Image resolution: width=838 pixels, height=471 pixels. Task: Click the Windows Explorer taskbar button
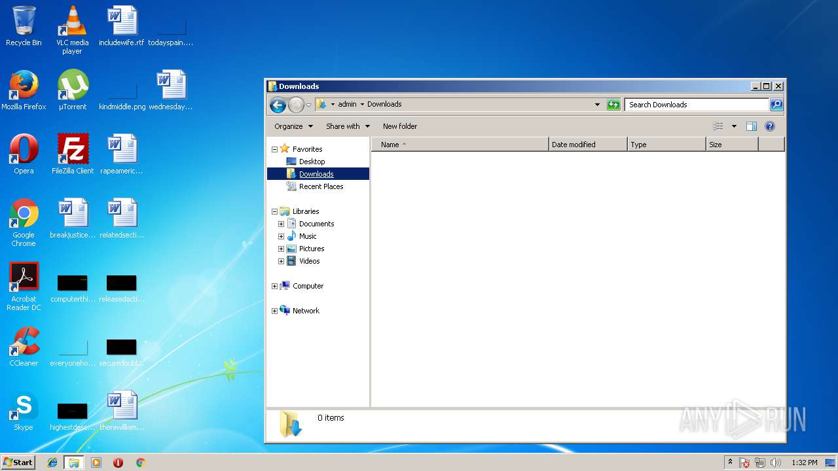(74, 462)
